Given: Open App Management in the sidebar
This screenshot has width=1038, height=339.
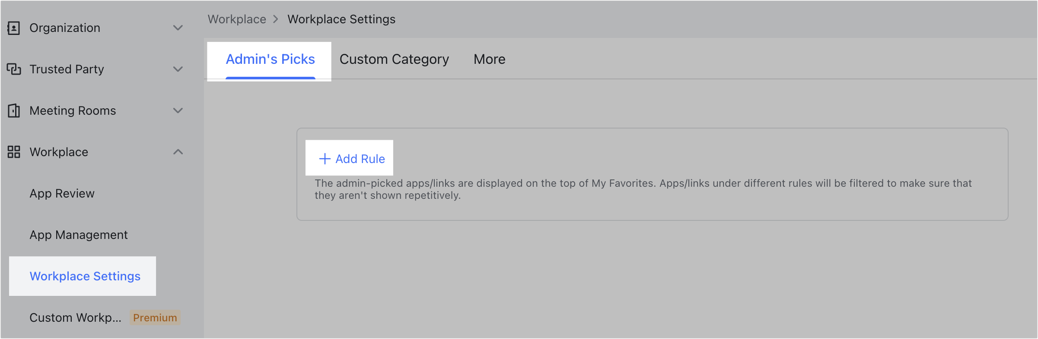Looking at the screenshot, I should coord(79,235).
